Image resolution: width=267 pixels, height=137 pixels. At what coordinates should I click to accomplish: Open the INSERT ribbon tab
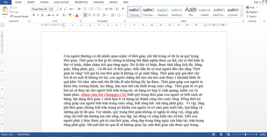31,2
